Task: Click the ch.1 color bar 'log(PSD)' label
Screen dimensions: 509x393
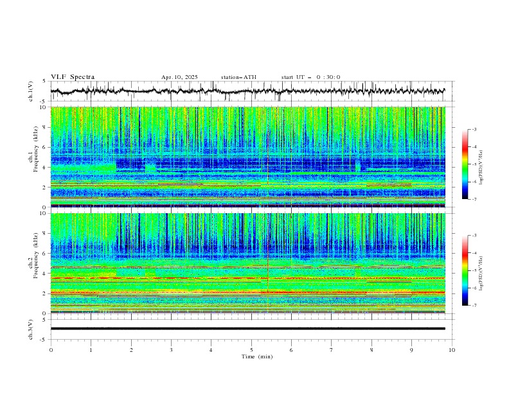Action: click(x=481, y=168)
